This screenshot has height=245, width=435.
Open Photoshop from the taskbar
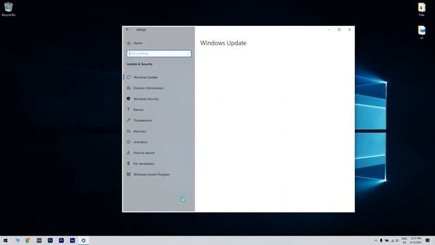(50, 240)
